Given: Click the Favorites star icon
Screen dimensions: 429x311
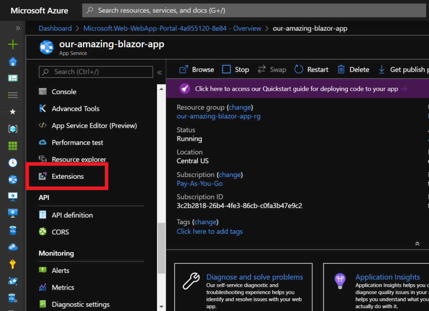Looking at the screenshot, I should tap(13, 112).
